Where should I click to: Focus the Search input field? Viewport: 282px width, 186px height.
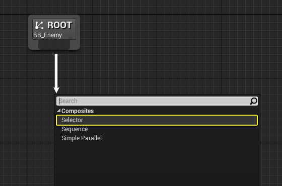coord(157,101)
